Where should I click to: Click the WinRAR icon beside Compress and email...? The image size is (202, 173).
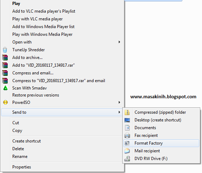pyautogui.click(x=5, y=73)
